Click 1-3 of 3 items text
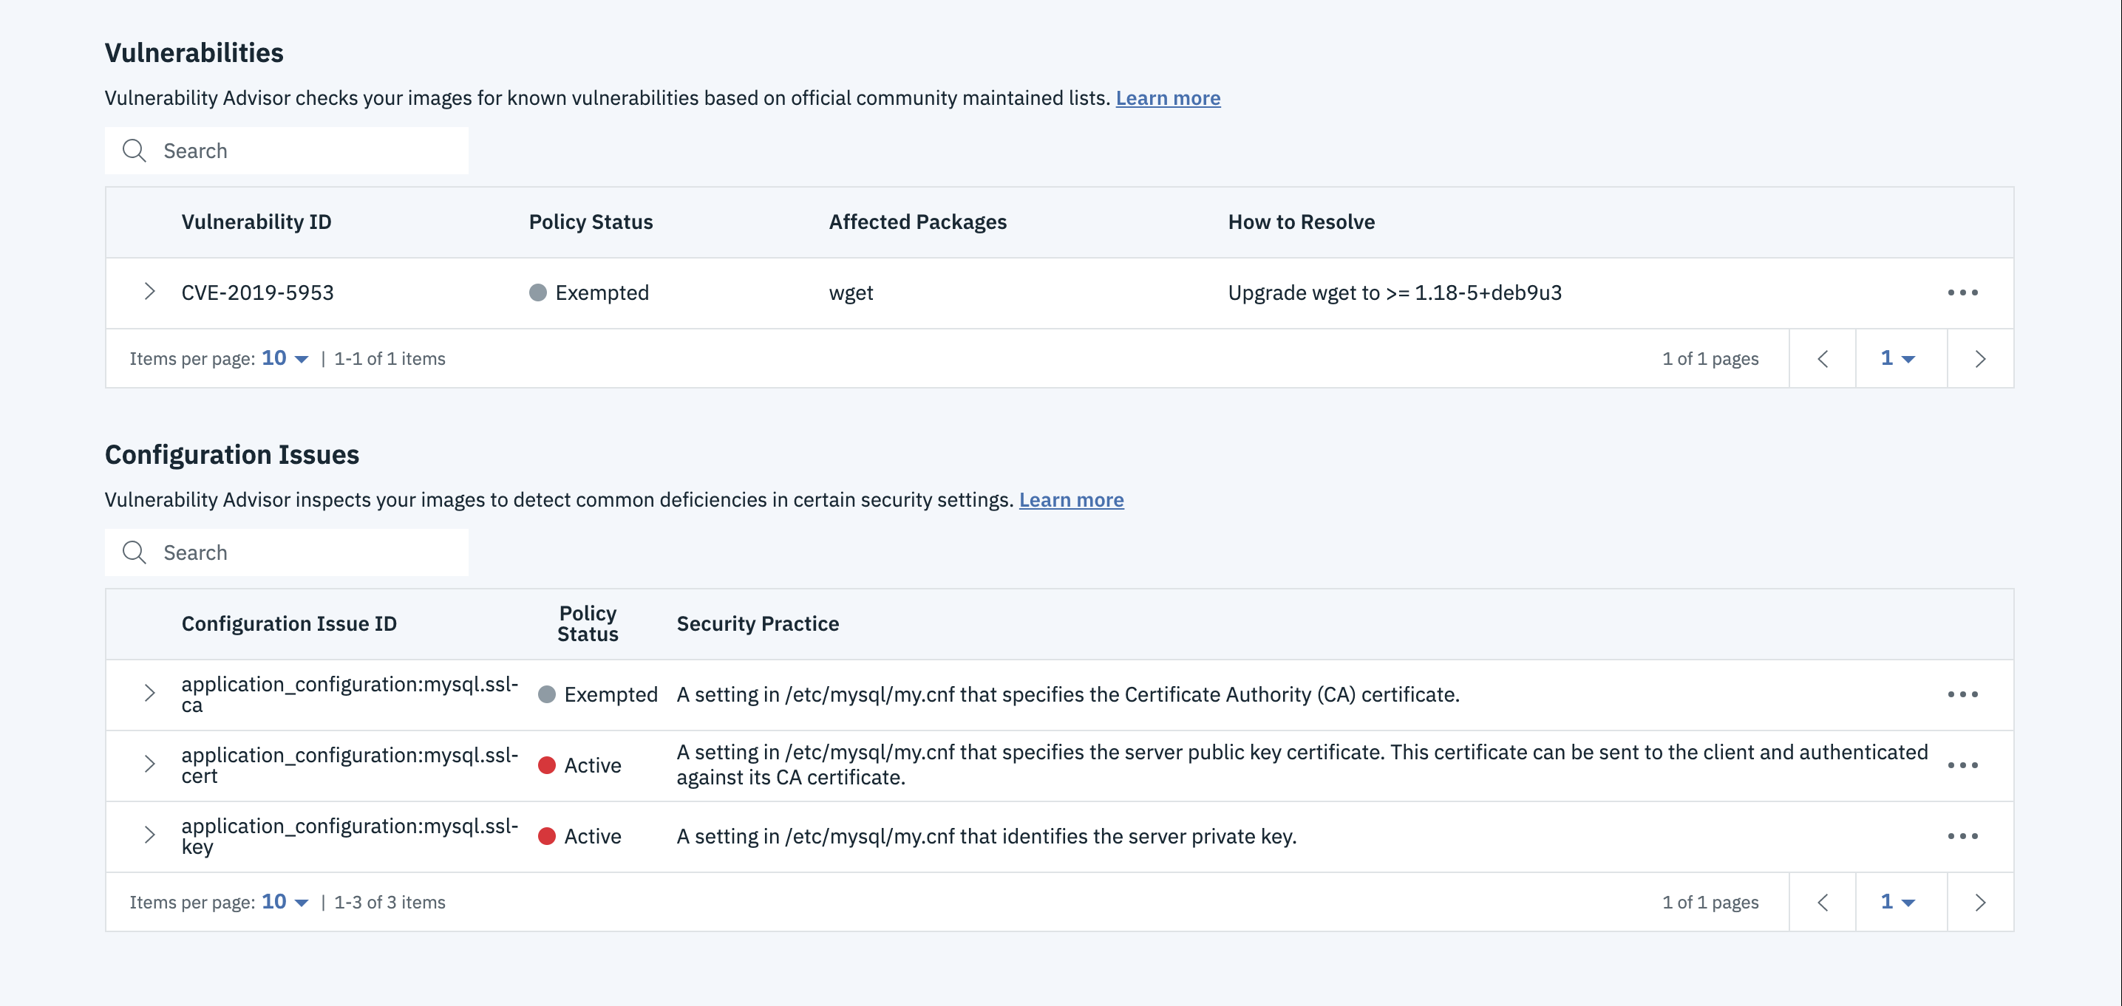 pos(390,903)
